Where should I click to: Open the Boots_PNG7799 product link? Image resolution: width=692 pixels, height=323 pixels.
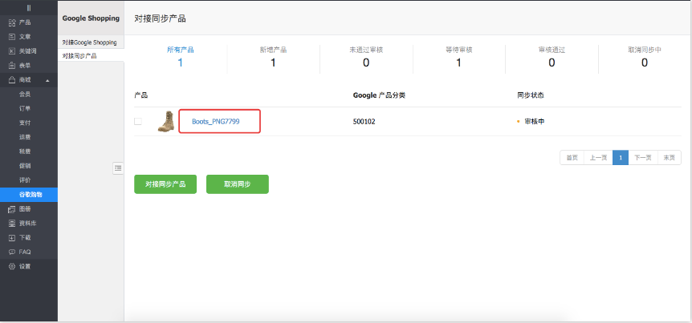pos(215,122)
